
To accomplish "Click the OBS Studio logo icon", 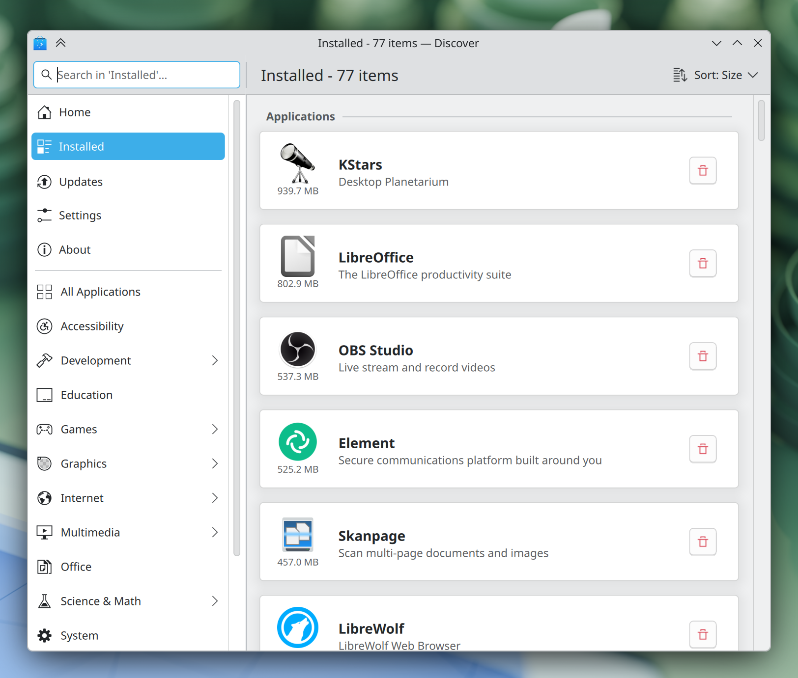I will (298, 349).
